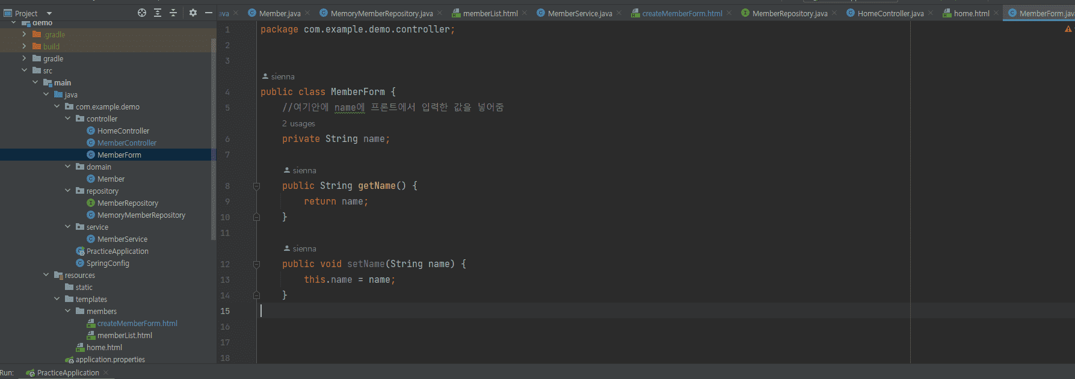1075x379 pixels.
Task: Open the Project view dropdown
Action: pyautogui.click(x=49, y=13)
